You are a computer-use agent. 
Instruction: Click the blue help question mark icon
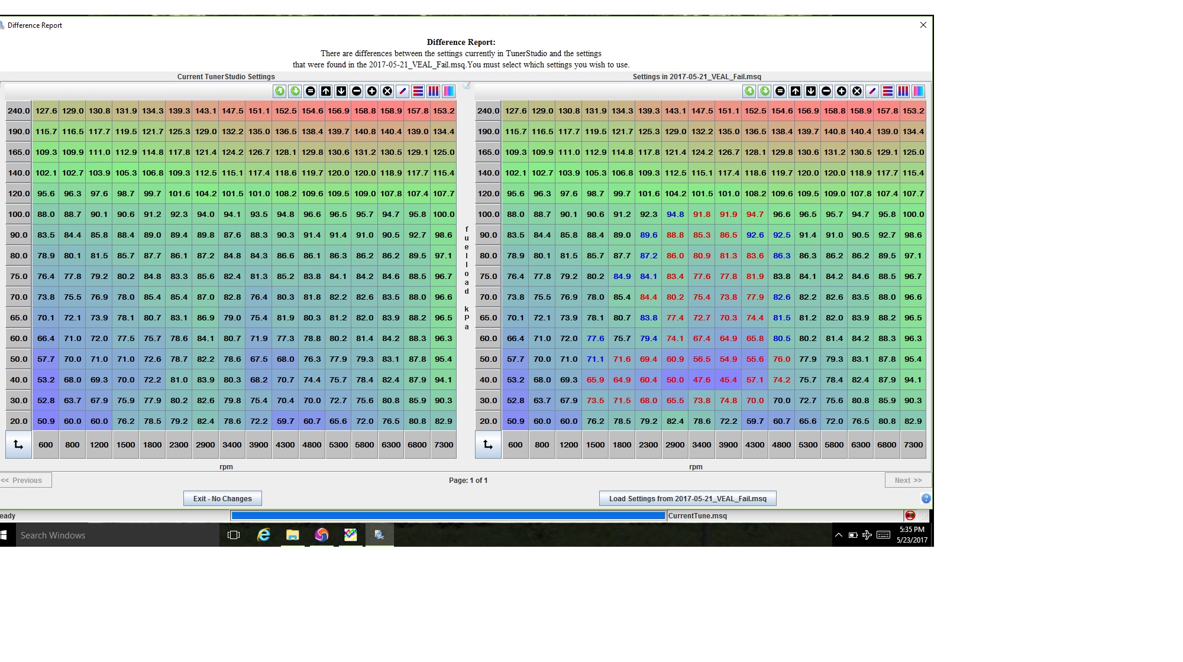click(926, 498)
